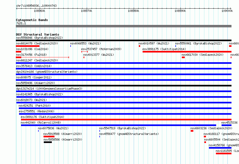The height and width of the screenshot is (164, 239).
Task: Select the blue nsv4158766 variant bar
Action: tap(220, 148)
